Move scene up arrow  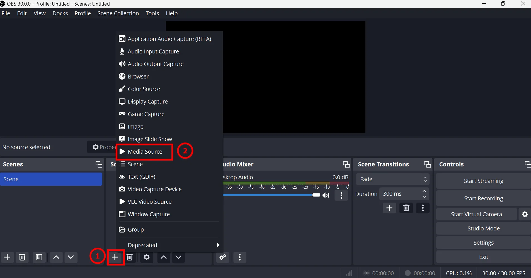pos(56,257)
